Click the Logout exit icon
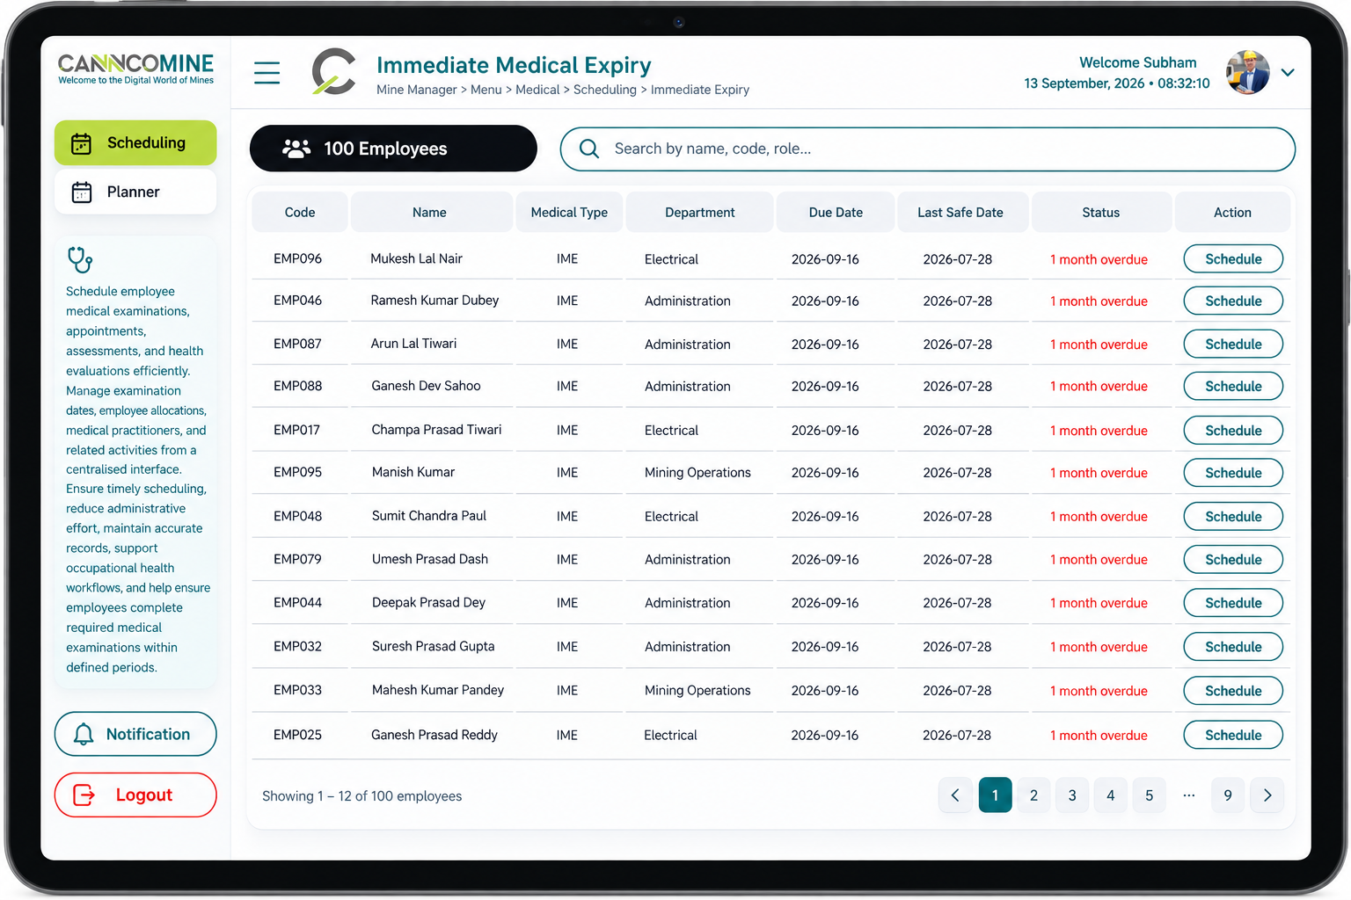The width and height of the screenshot is (1351, 900). (84, 795)
